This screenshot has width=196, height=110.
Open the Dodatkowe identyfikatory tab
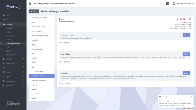click(x=42, y=36)
